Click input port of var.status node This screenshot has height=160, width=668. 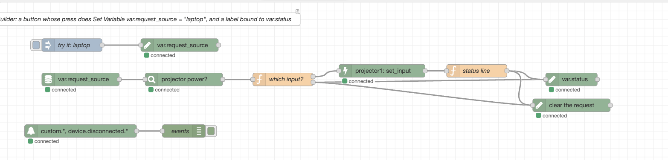[x=546, y=79]
